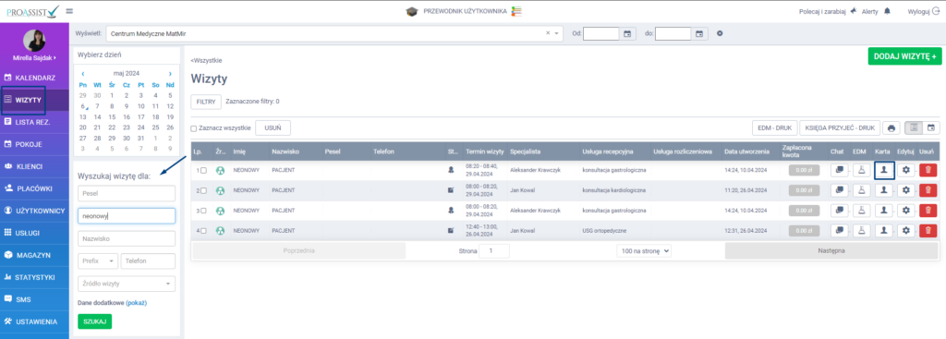
Task: Select checkbox for visit row 1
Action: (203, 171)
